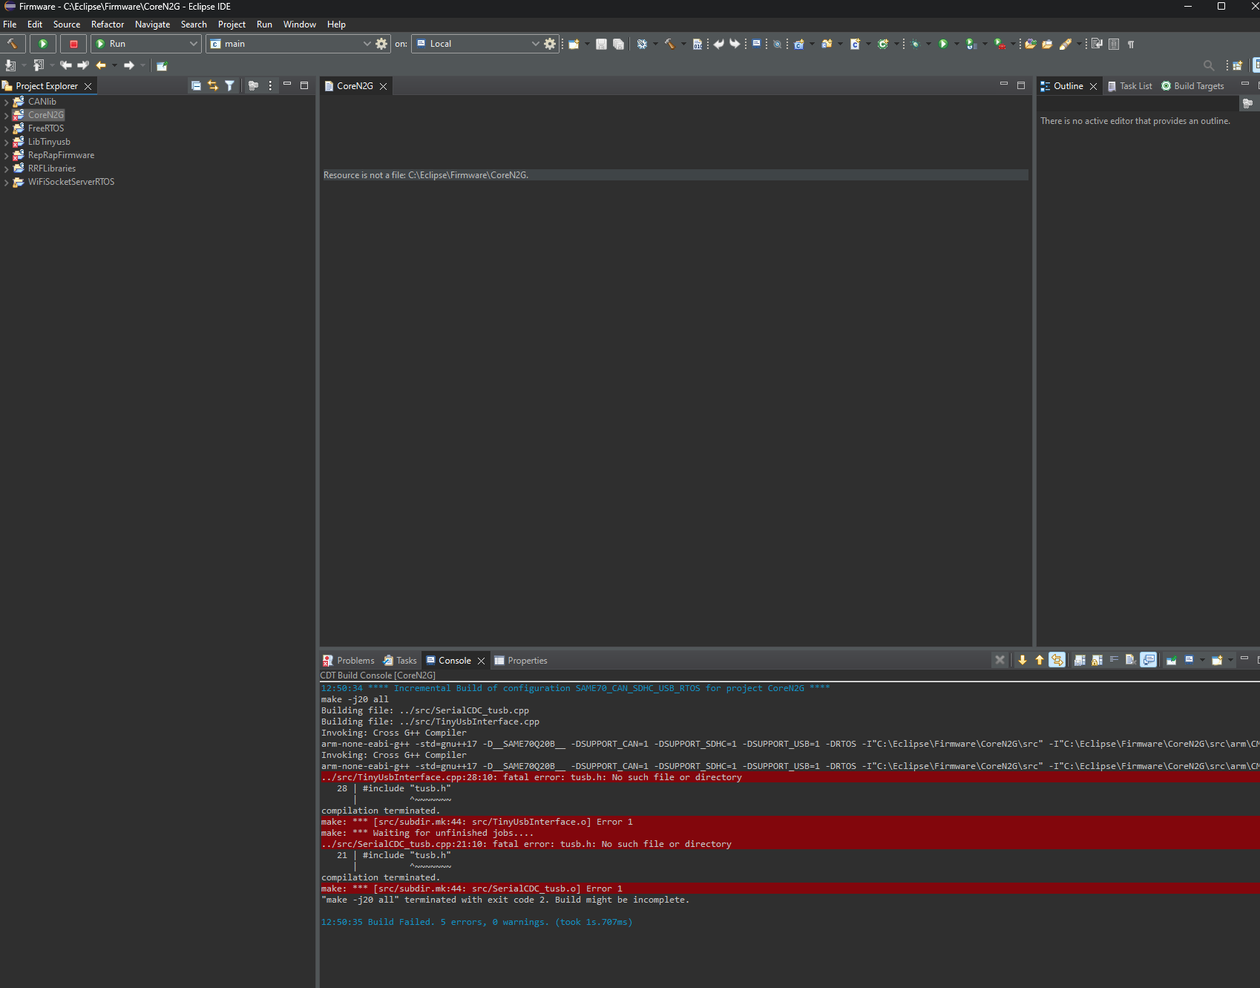The image size is (1260, 988).
Task: Click the red Stop button
Action: pos(73,44)
